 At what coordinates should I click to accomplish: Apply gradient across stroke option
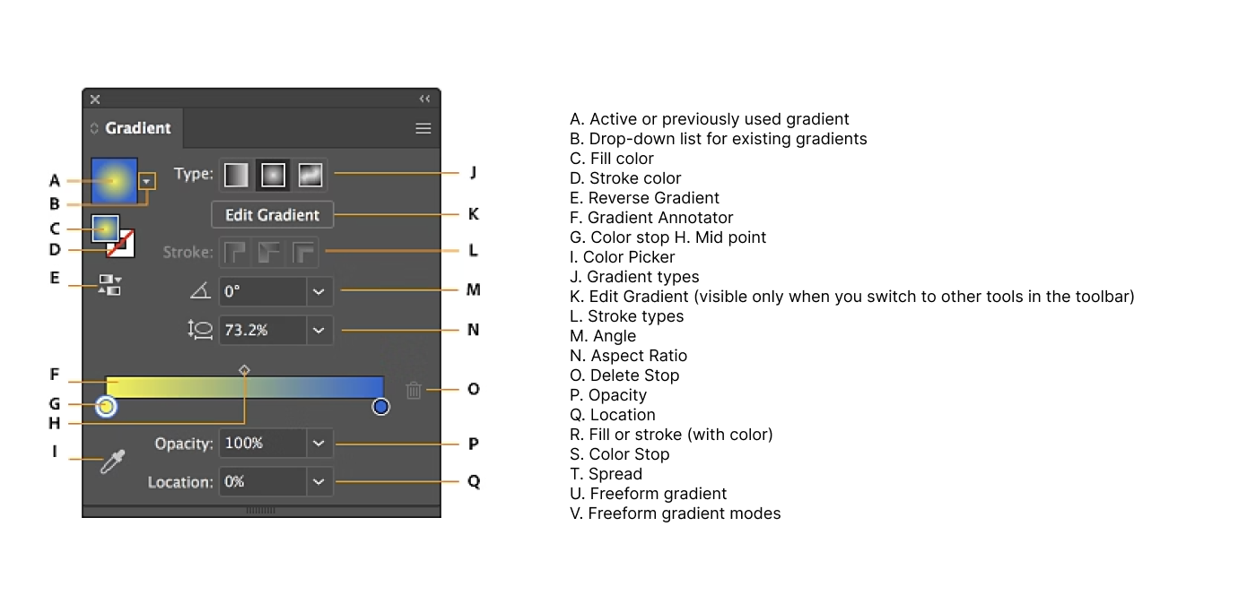coord(305,253)
